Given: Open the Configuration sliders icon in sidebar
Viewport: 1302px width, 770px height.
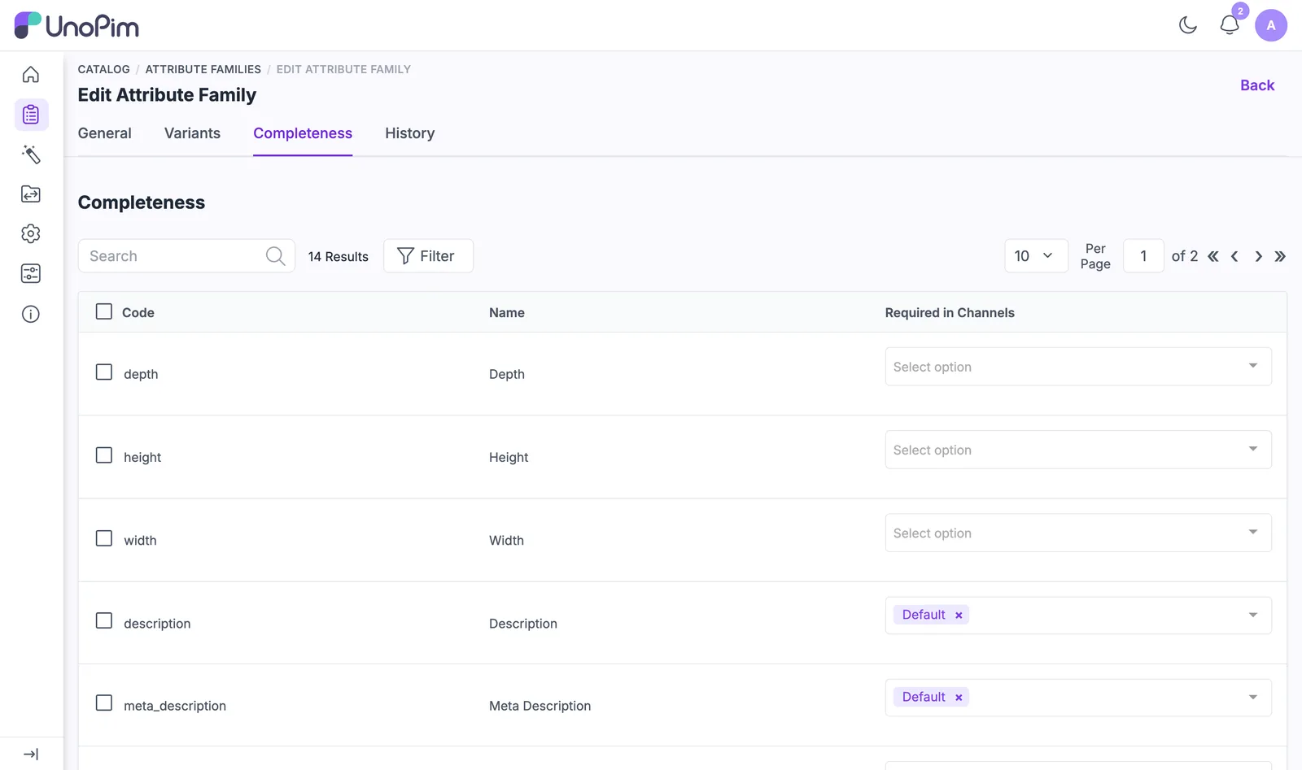Looking at the screenshot, I should (31, 274).
